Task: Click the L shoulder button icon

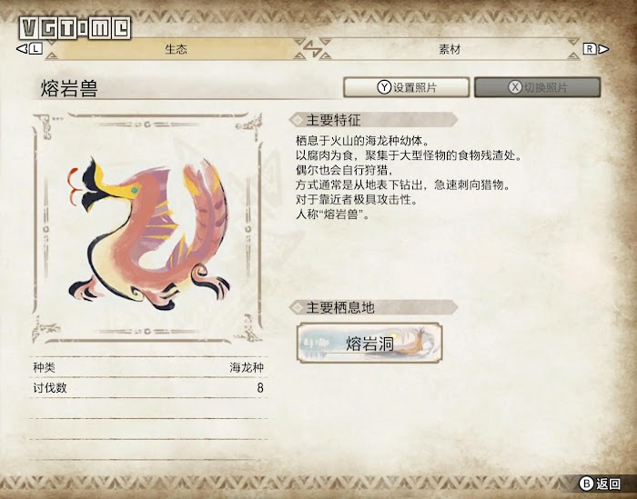Action: click(35, 49)
